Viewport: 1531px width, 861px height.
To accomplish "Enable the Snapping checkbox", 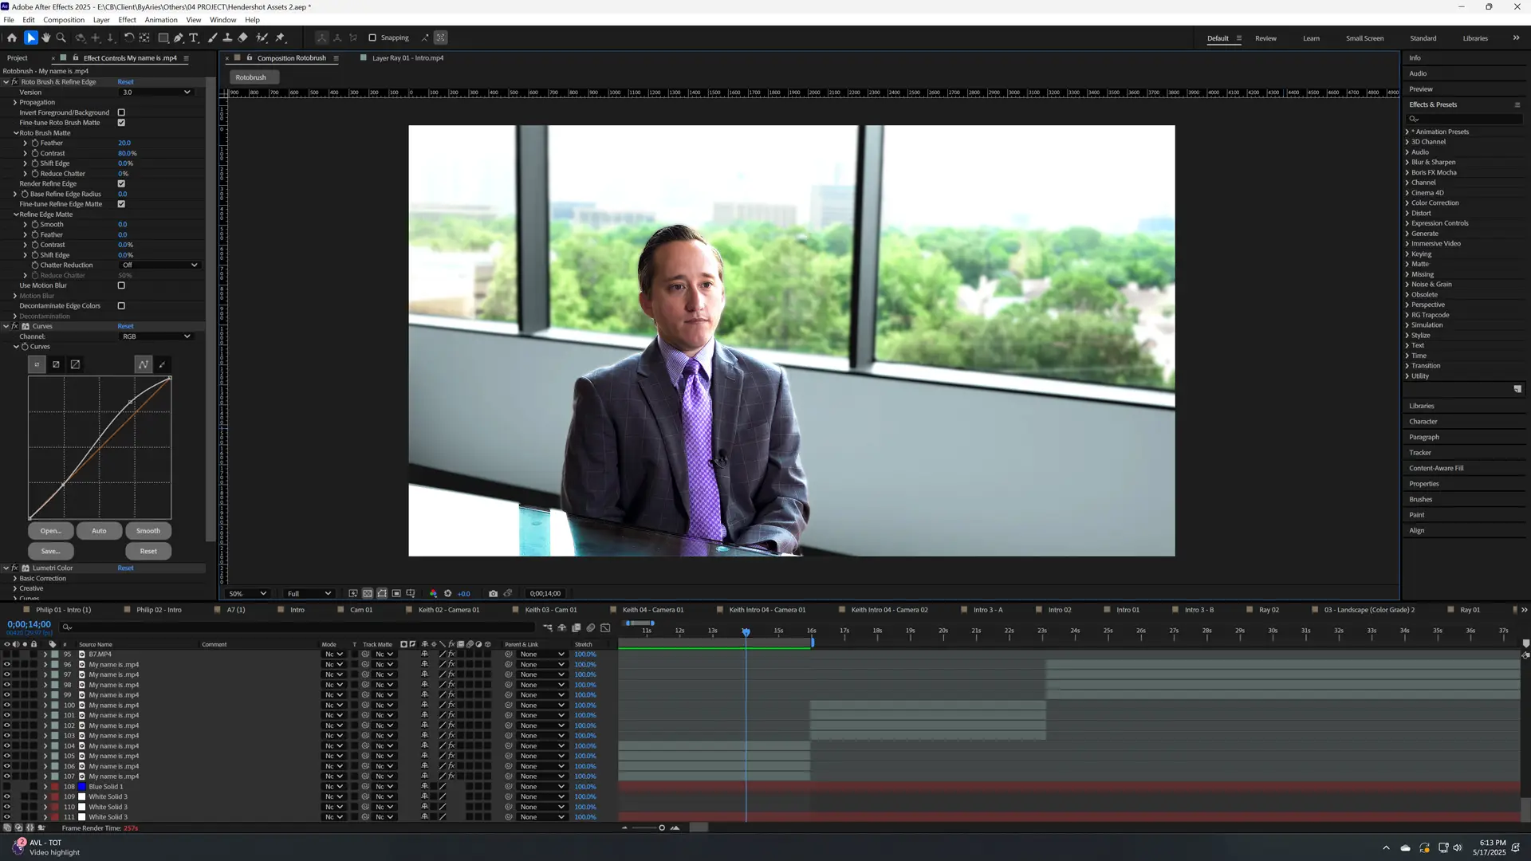I will (372, 37).
